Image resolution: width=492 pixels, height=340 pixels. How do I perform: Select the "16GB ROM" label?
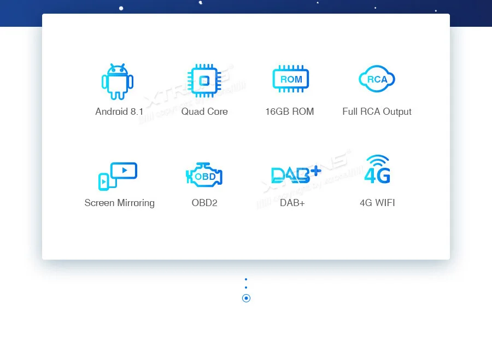(290, 112)
